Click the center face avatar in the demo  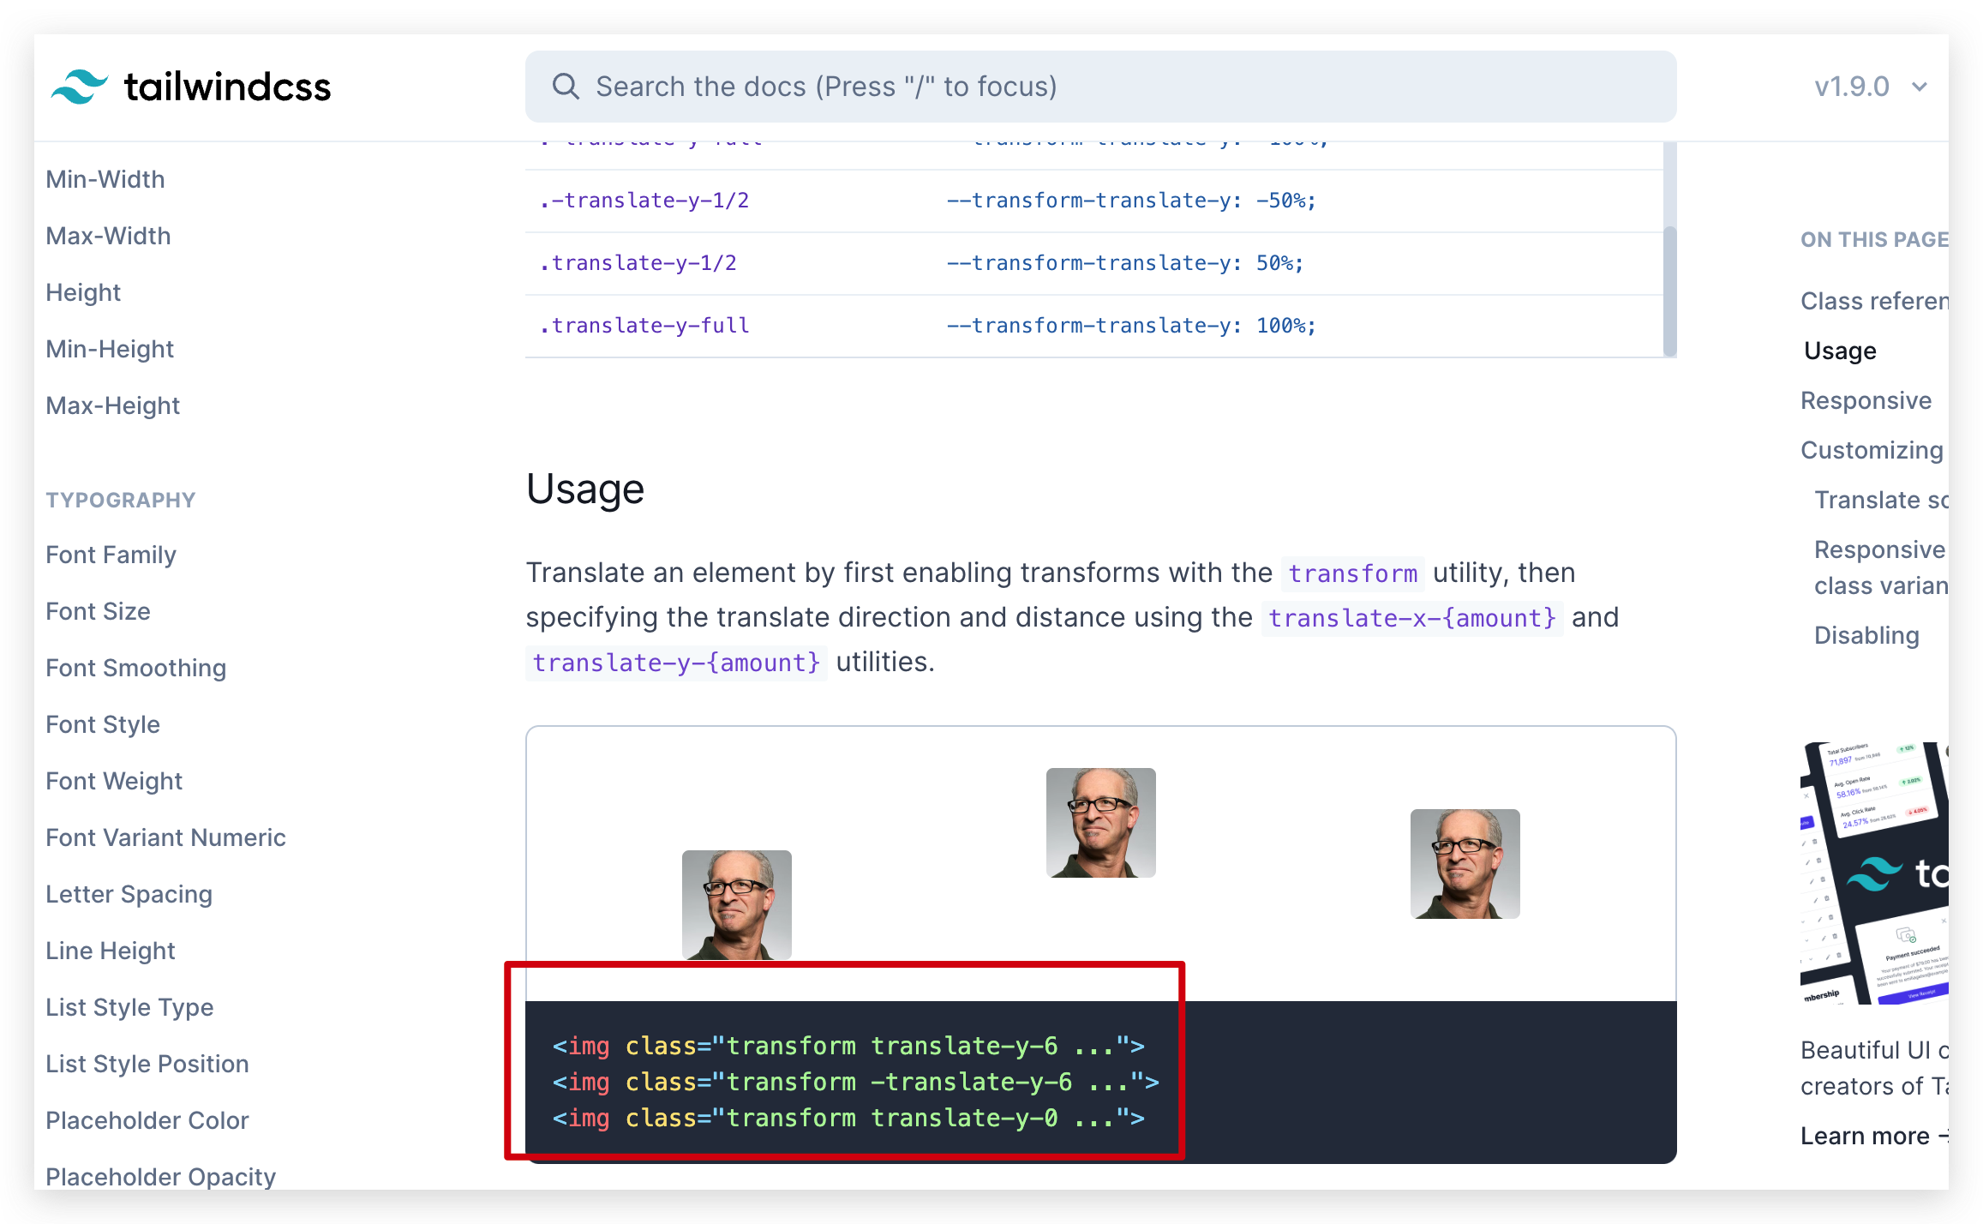click(x=1100, y=821)
